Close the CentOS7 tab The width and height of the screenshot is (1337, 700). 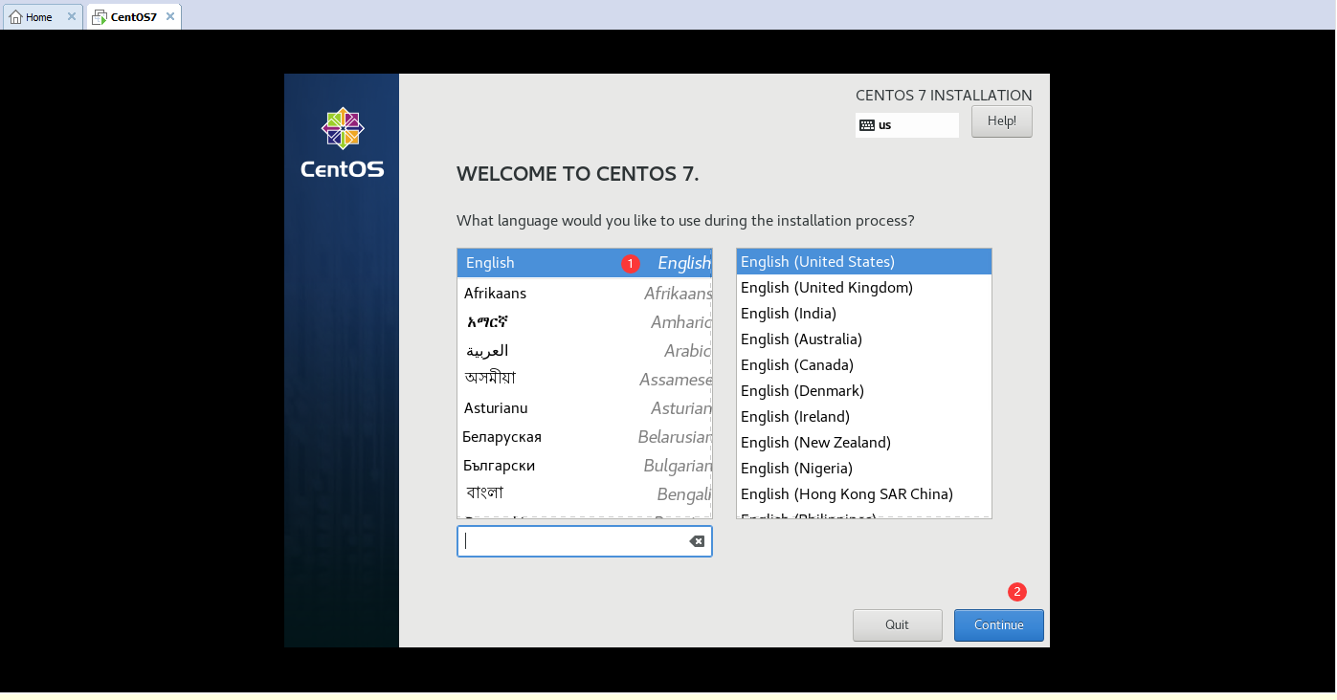[x=170, y=16]
